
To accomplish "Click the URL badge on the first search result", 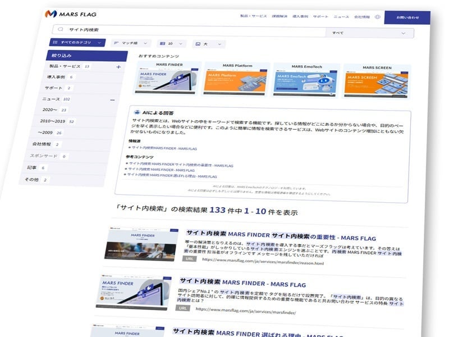I will 189,259.
